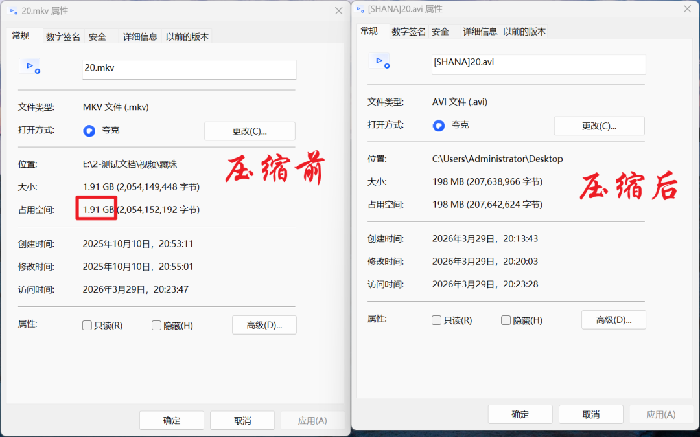Open 高级(D) attributes for [SHANA]20.avi
The height and width of the screenshot is (437, 700).
(613, 319)
